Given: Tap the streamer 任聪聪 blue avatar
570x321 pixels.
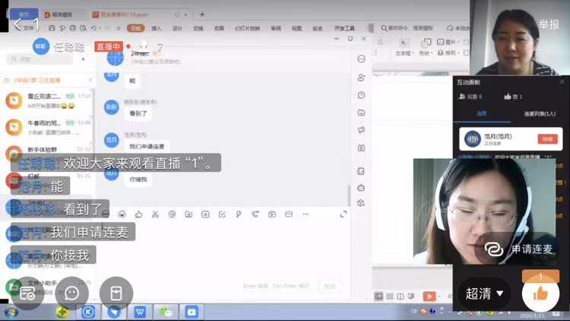Looking at the screenshot, I should pos(41,46).
